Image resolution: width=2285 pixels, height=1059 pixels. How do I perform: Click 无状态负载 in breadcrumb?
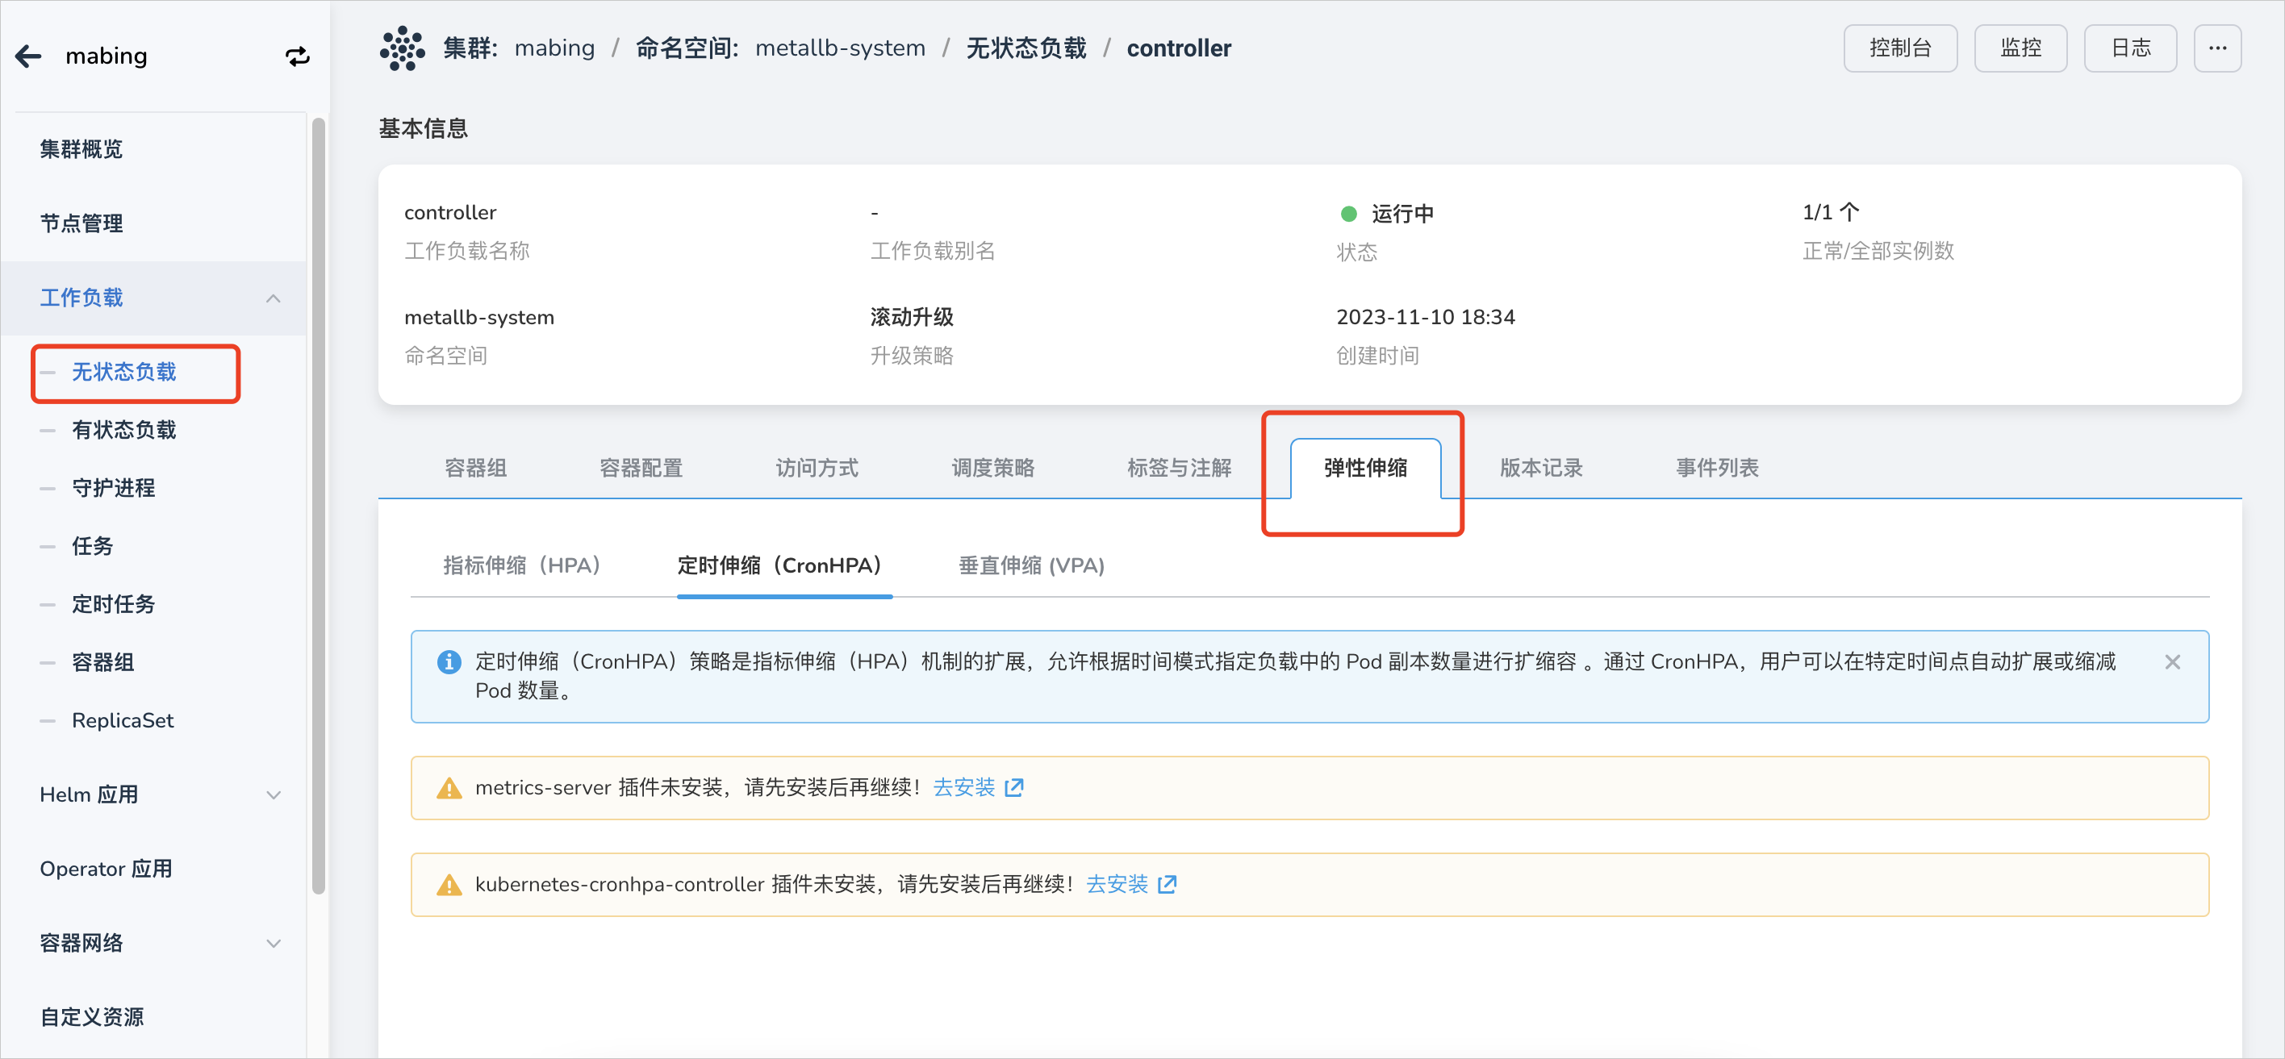1026,48
